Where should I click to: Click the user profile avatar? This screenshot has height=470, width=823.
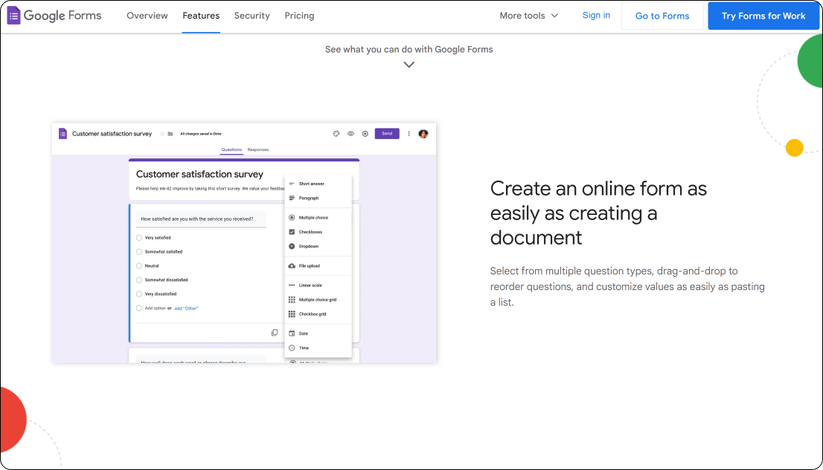point(423,134)
